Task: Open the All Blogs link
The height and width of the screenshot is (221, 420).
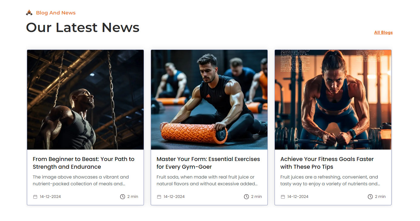Action: click(384, 32)
